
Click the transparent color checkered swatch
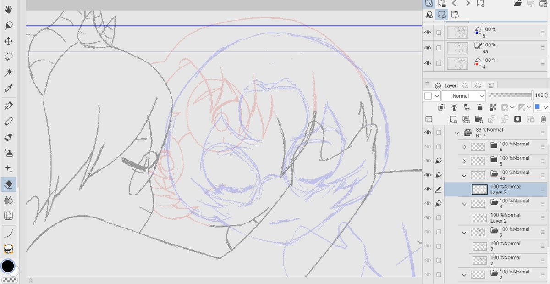click(x=9, y=280)
